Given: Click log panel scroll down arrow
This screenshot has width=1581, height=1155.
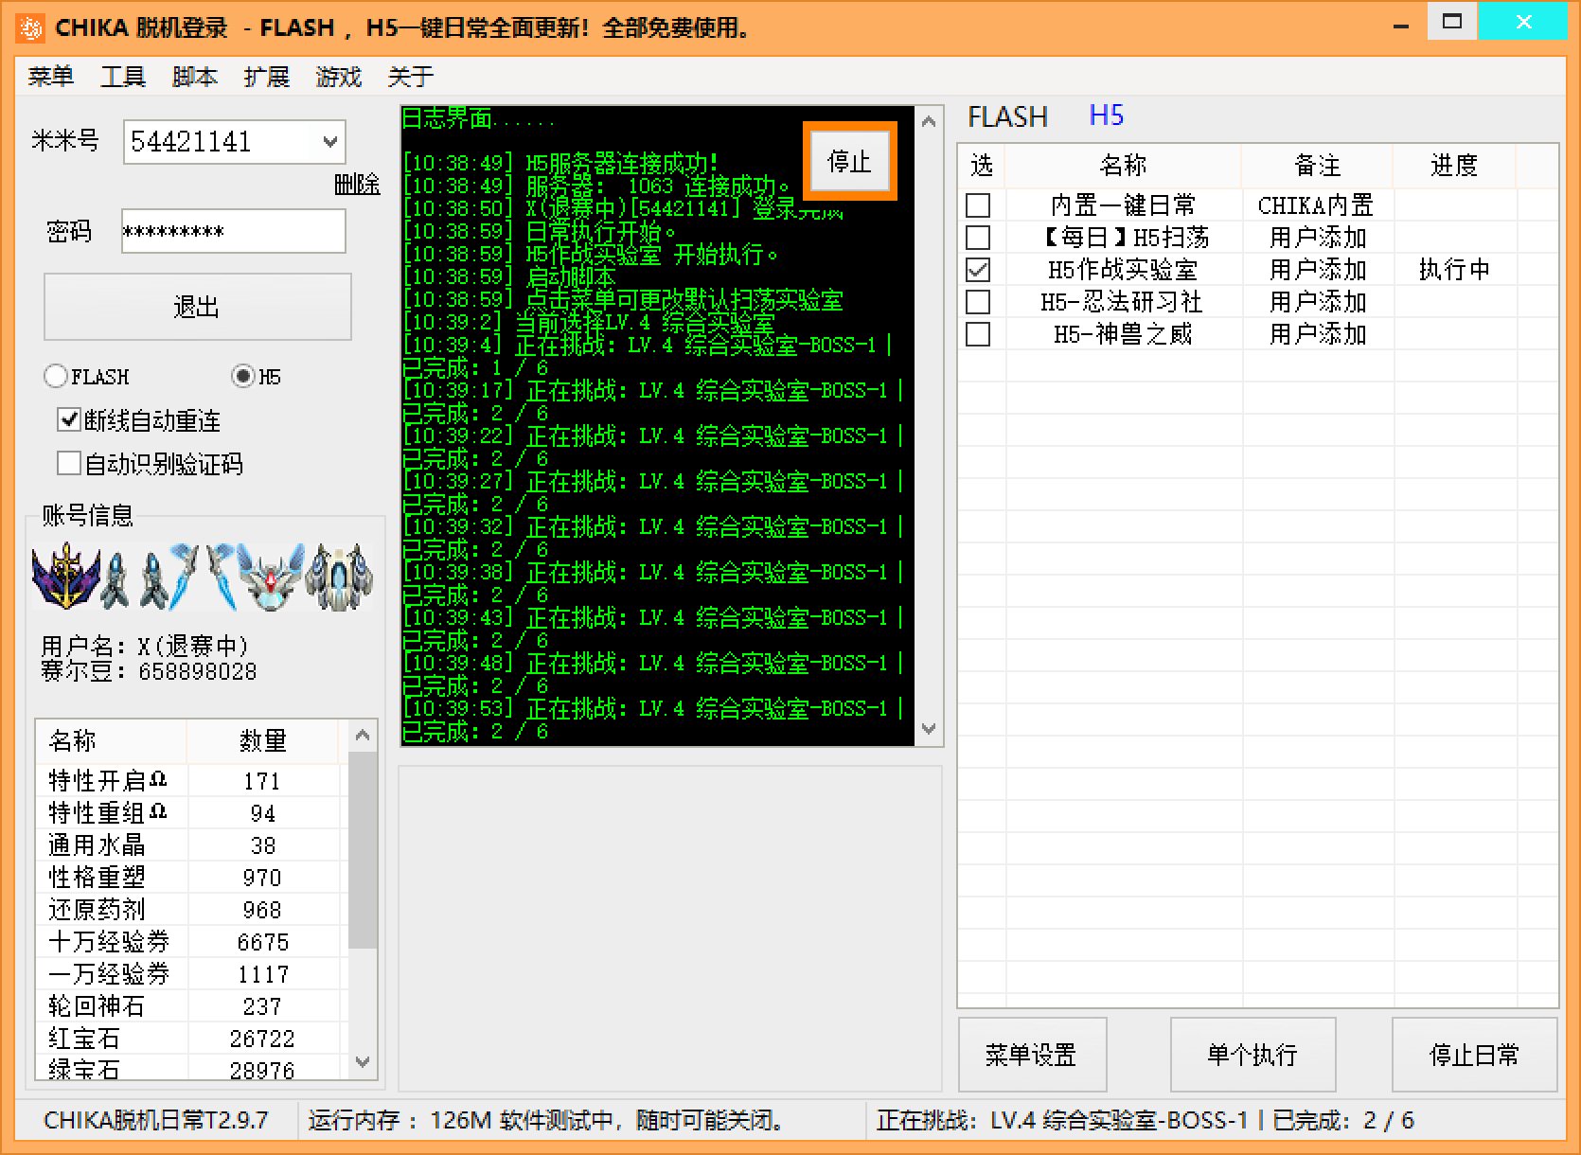Looking at the screenshot, I should [x=929, y=729].
